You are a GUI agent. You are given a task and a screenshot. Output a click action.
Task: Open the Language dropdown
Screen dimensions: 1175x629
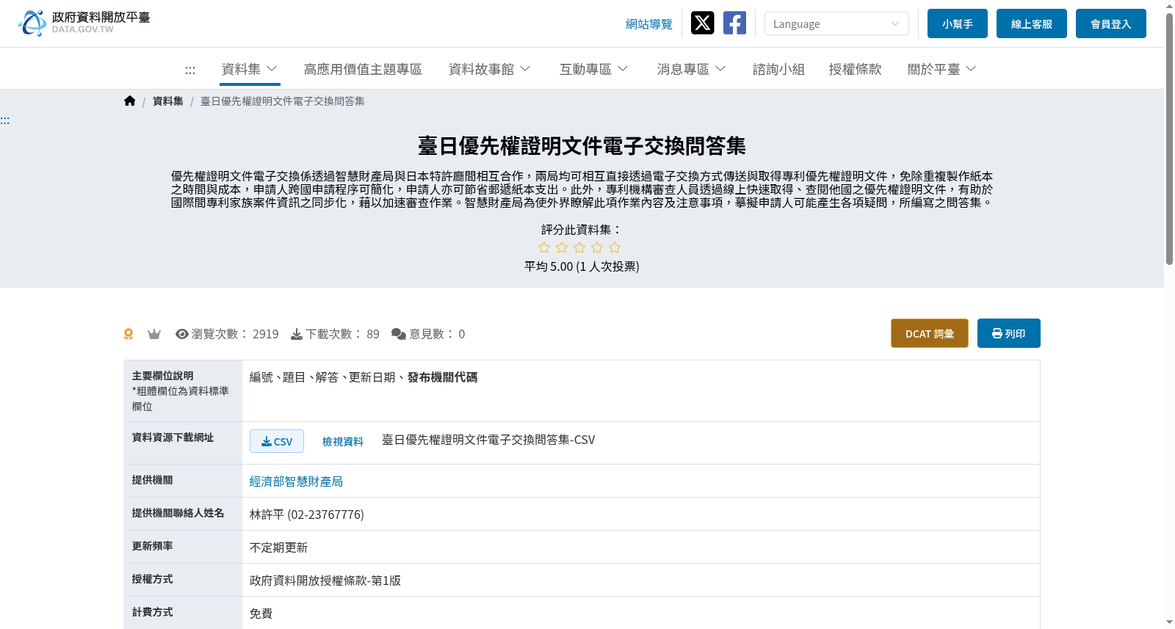click(x=836, y=23)
